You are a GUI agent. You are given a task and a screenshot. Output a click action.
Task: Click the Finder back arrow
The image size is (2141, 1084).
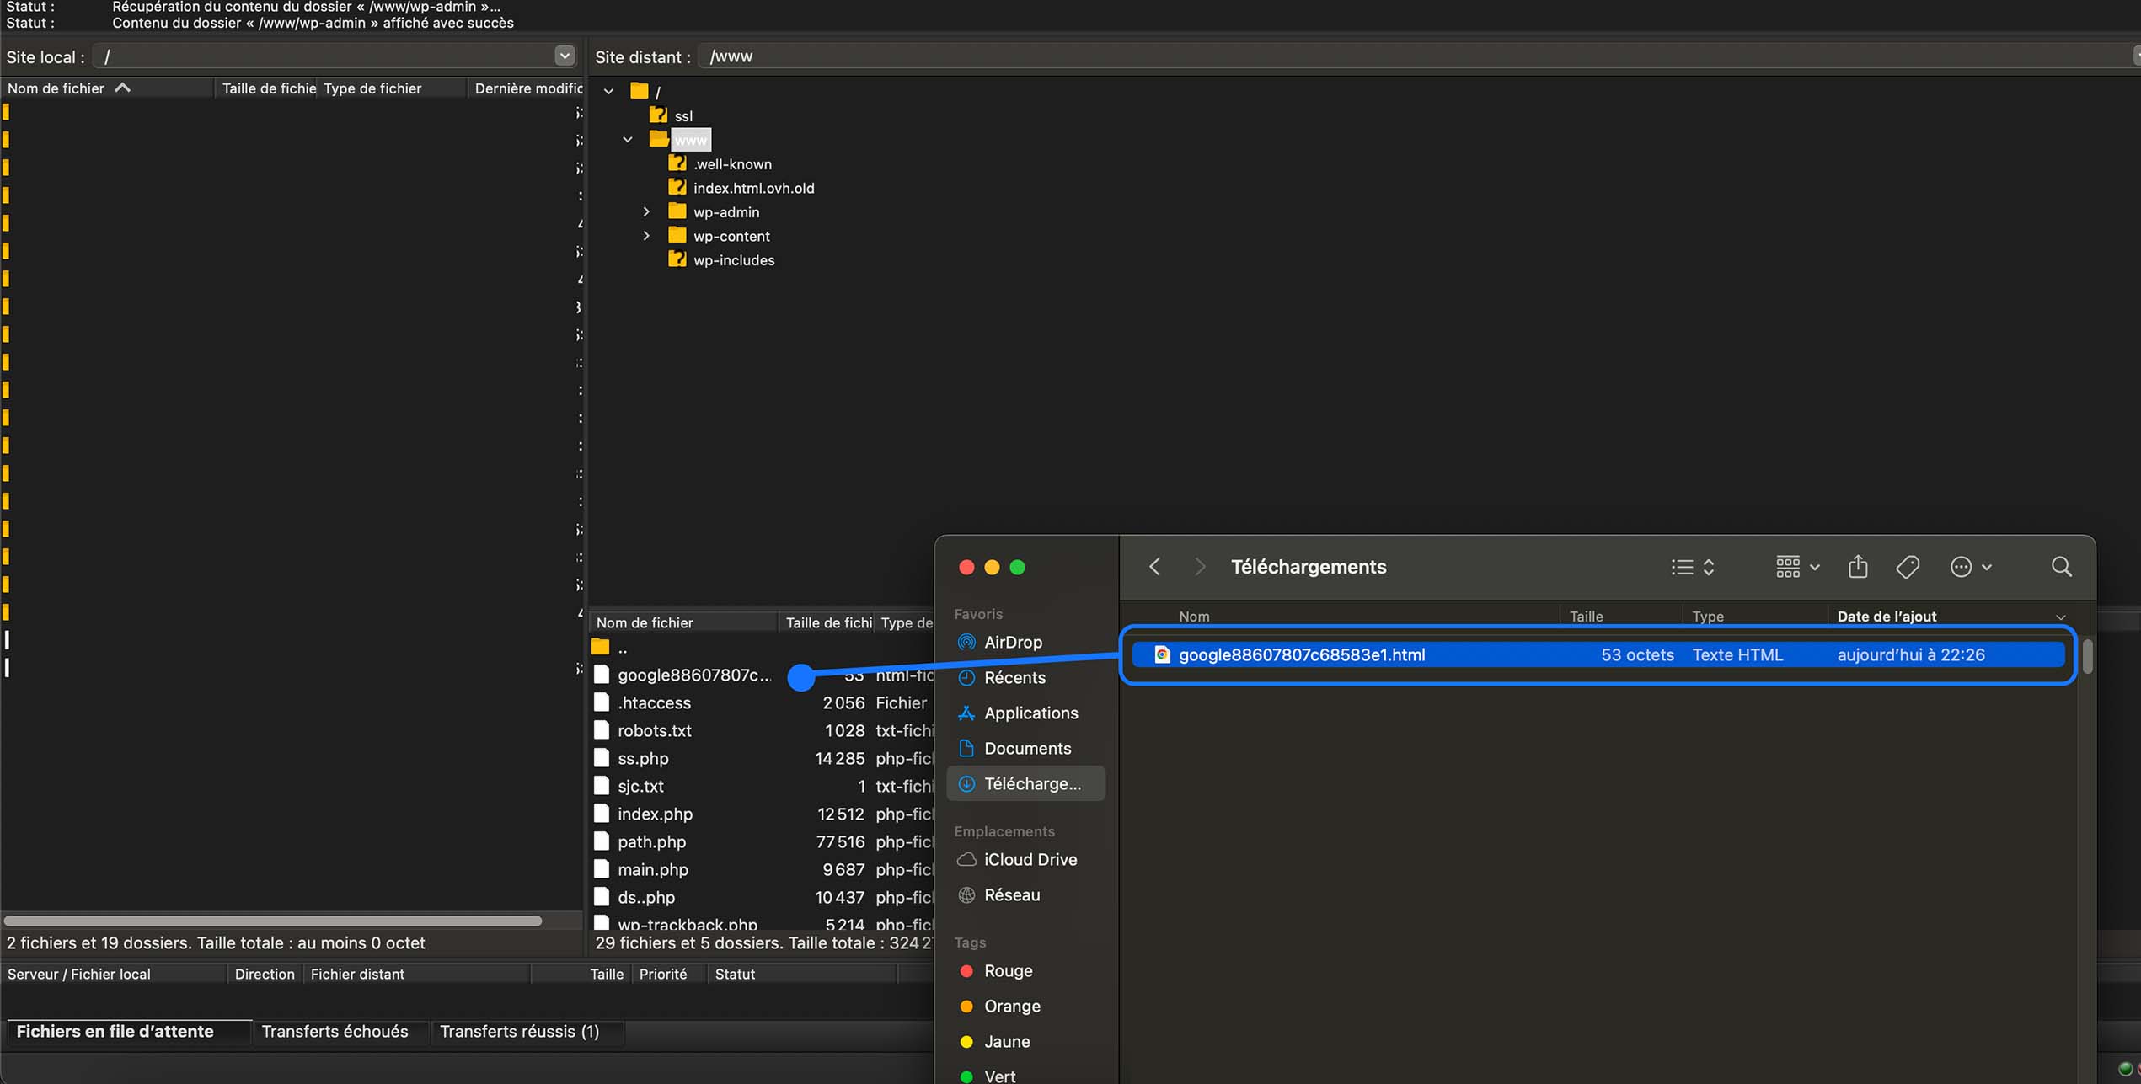(1155, 567)
